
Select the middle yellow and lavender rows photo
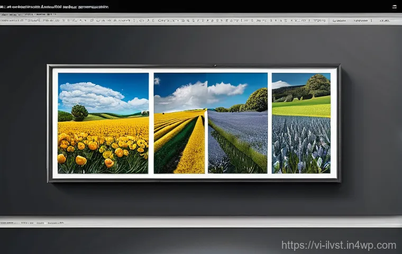pos(211,123)
